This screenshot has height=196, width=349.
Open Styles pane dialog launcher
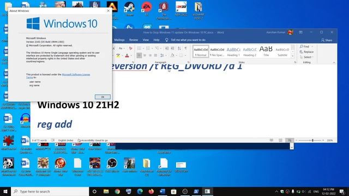pos(295,62)
